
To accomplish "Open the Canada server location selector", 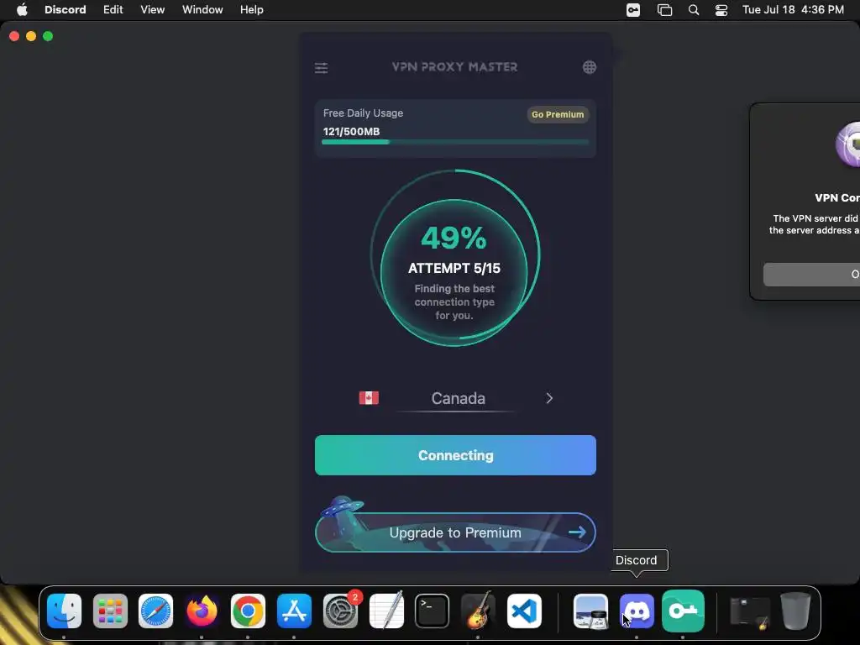I will pyautogui.click(x=455, y=398).
